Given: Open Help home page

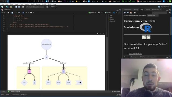Looking at the screenshot, I should tap(131, 13).
